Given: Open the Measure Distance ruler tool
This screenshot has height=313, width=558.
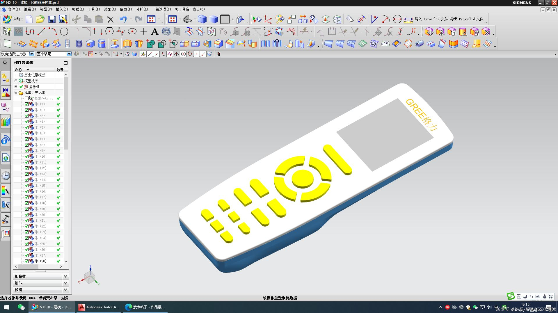Looking at the screenshot, I should coord(408,20).
